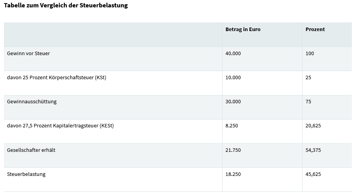Select the 8.250 euro amount cell
Screen dimensions: 355x193
point(231,126)
